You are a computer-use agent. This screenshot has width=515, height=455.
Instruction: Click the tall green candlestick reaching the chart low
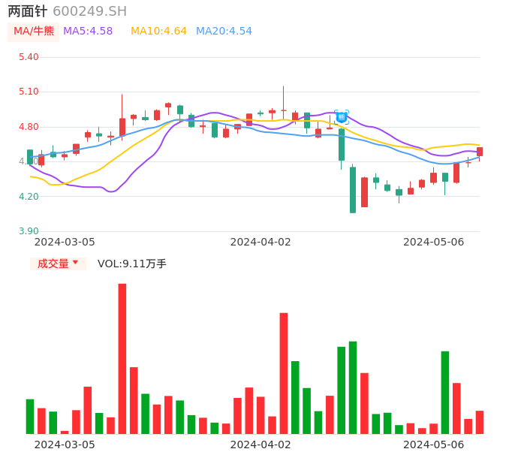tap(353, 190)
